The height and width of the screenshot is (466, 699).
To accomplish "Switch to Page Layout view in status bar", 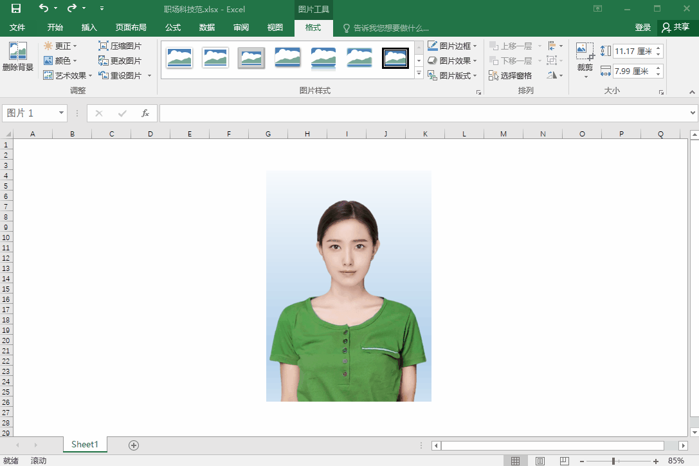I will 540,461.
